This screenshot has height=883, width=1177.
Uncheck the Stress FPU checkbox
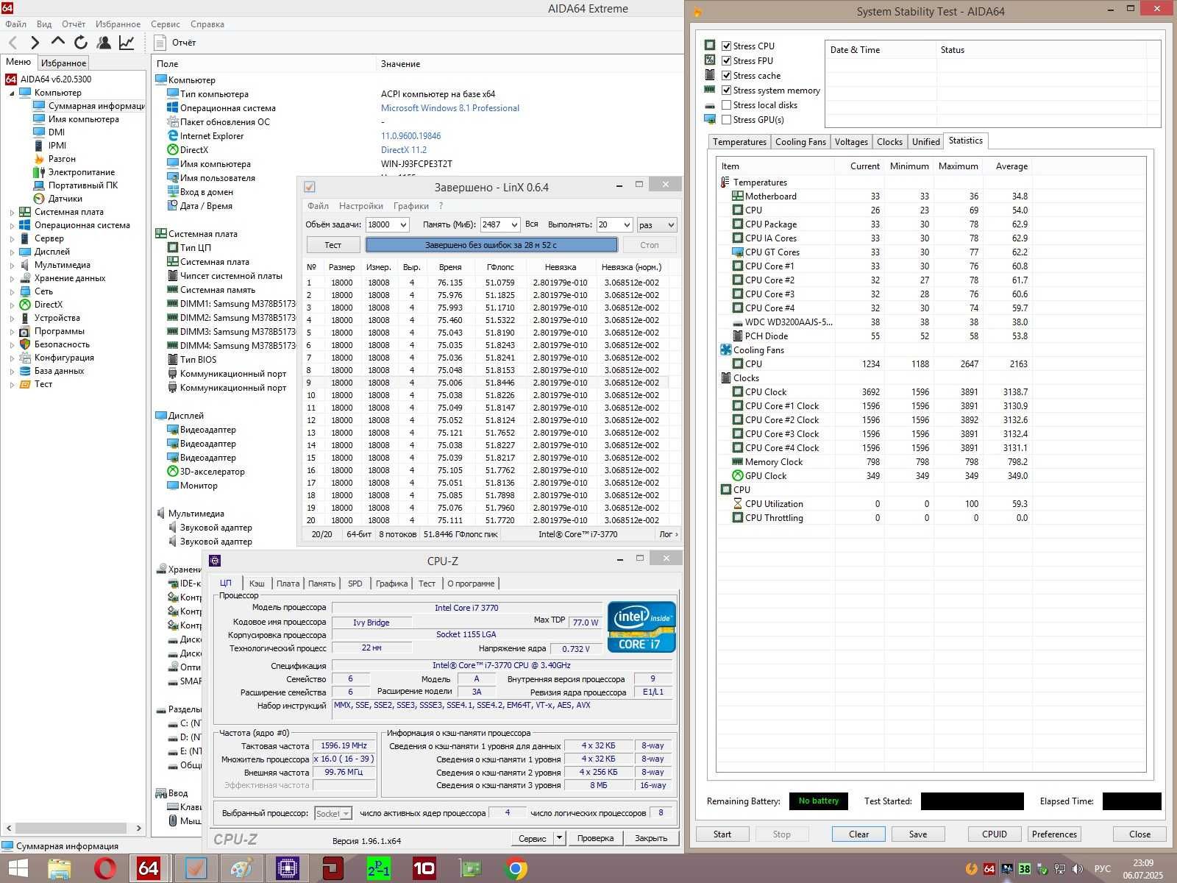(x=727, y=60)
